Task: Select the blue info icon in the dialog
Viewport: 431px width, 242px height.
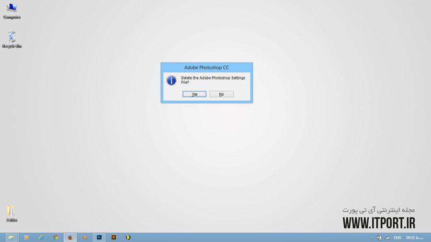Action: pos(171,80)
